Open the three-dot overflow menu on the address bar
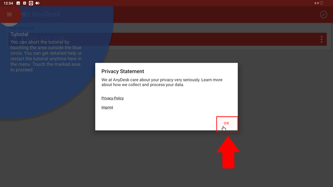The image size is (333, 187). click(x=321, y=39)
